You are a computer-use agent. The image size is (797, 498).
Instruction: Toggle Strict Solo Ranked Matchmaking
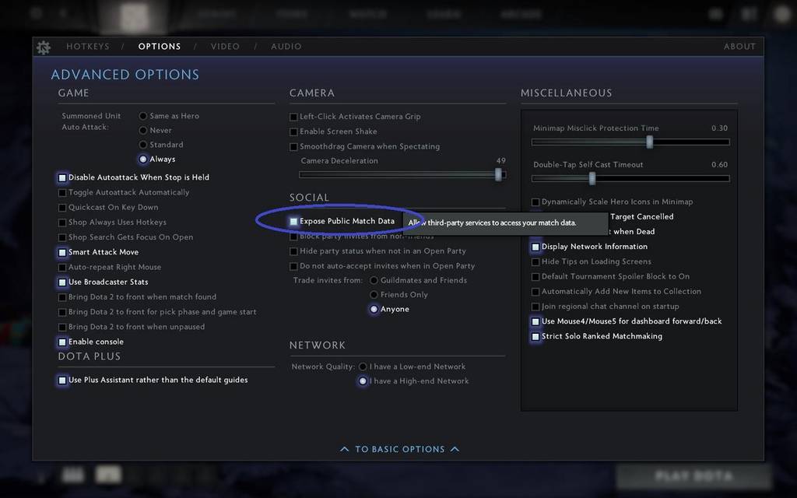tap(535, 337)
